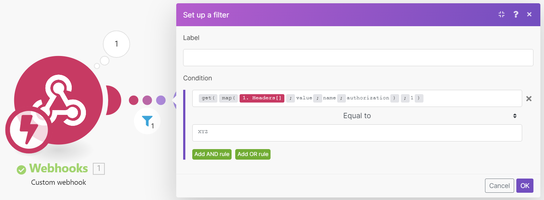Remove the condition rule with the X

529,99
